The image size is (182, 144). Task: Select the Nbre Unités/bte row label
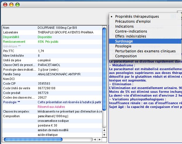pos(13,56)
